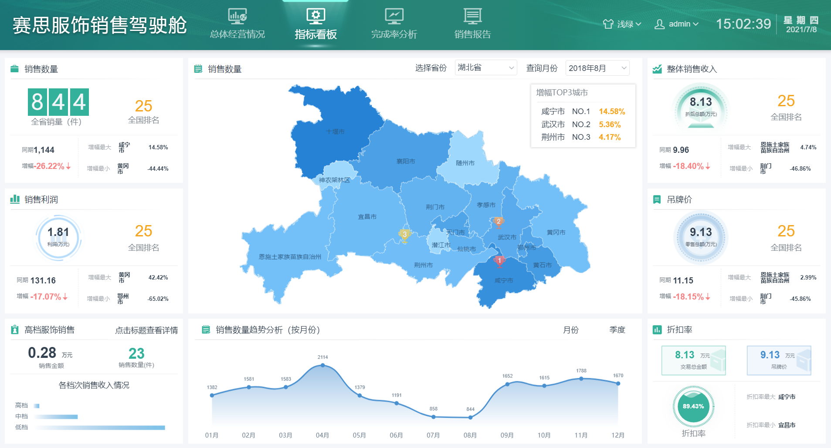
Task: Click the 高档服饰销售 title link
Action: point(49,330)
